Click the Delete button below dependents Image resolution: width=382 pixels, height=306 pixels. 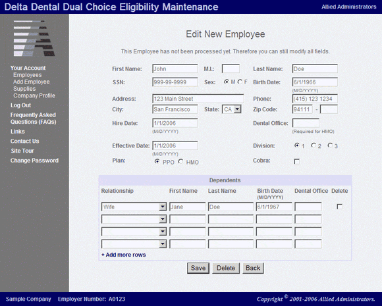click(x=226, y=268)
